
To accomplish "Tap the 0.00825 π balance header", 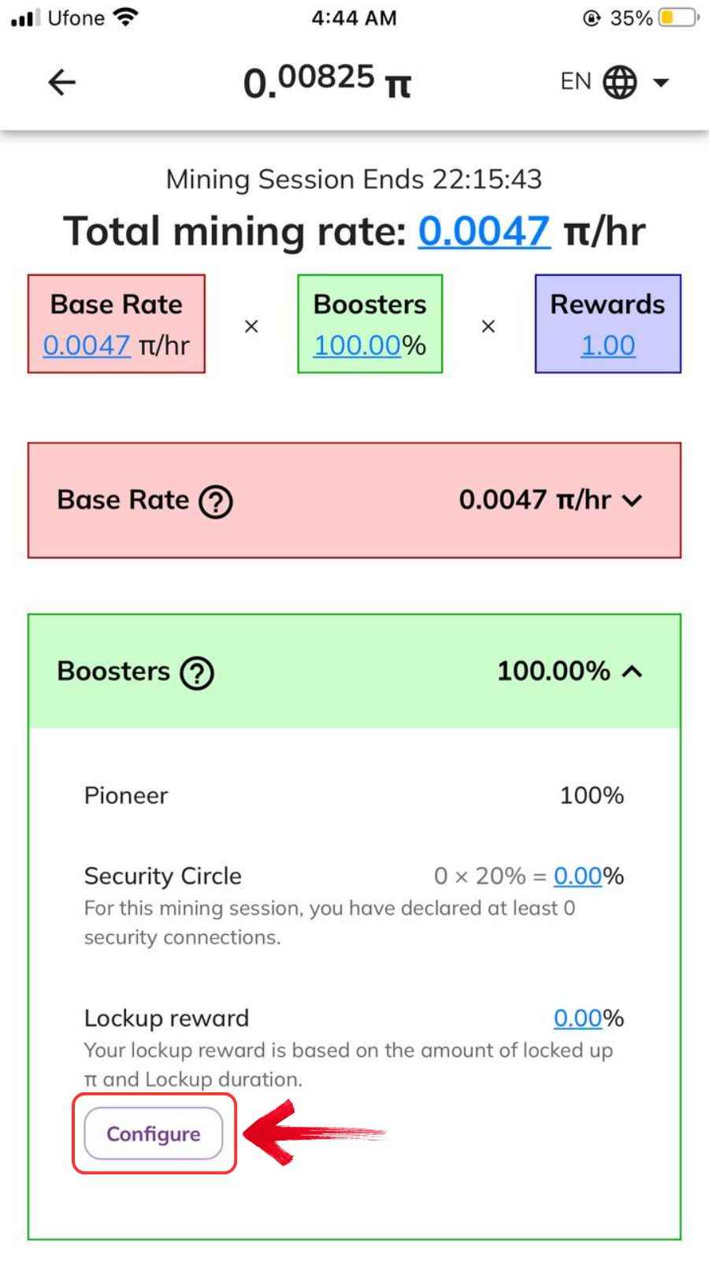I will (327, 82).
